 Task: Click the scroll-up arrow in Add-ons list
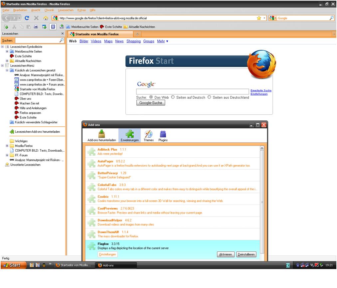[x=262, y=148]
